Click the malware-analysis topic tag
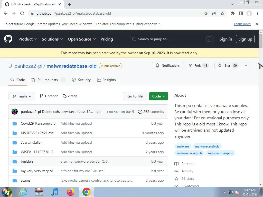Image resolution: width=263 pixels, height=197 pixels. click(207, 146)
